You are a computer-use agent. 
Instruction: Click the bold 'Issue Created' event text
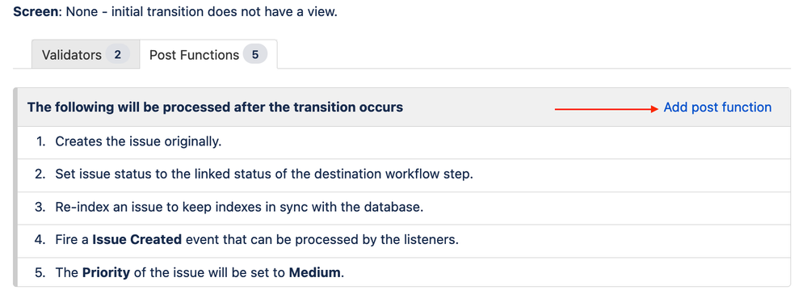[137, 240]
